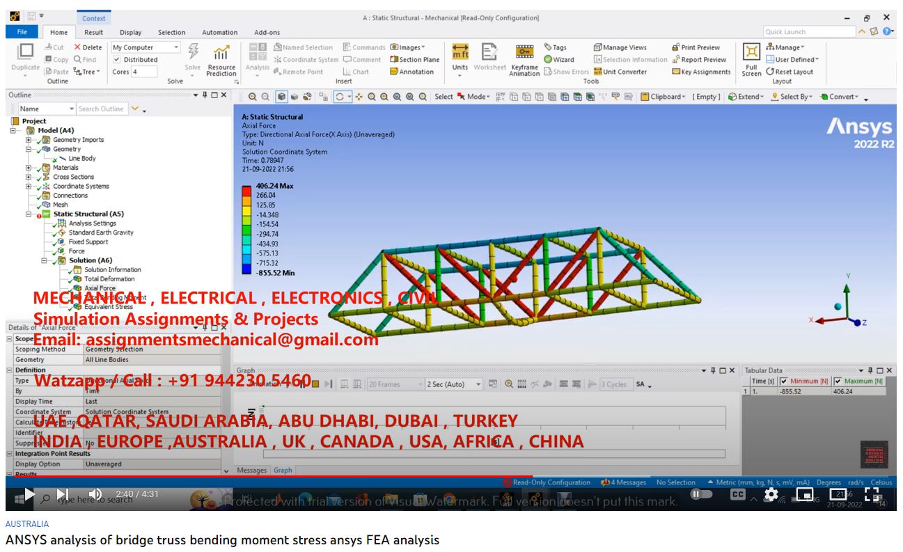Click the 4 Messages status entry
The image size is (903, 552).
624,482
